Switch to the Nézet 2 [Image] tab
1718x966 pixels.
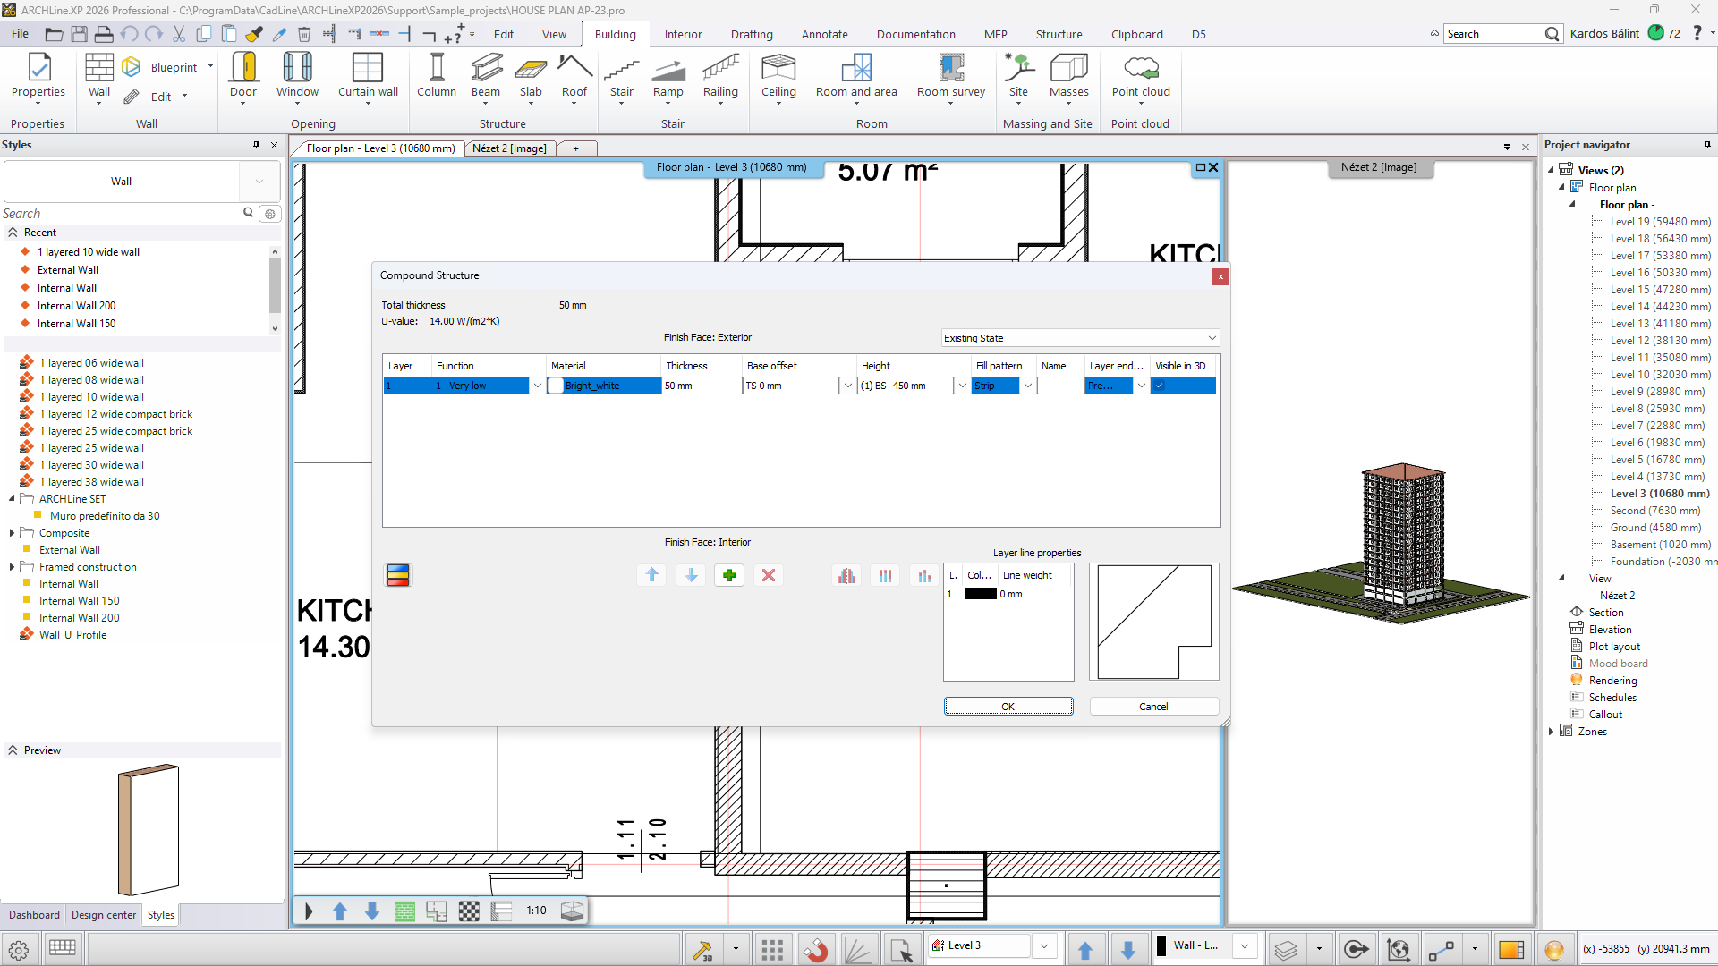click(509, 148)
